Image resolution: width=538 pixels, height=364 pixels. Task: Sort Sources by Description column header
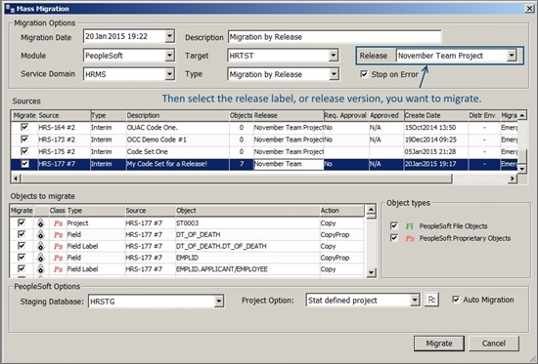[177, 115]
